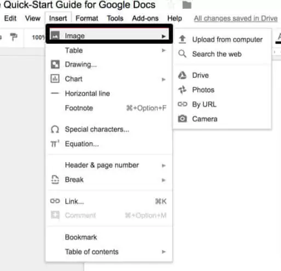Click the By URL link icon
Screen dimensions: 281x271
[182, 104]
